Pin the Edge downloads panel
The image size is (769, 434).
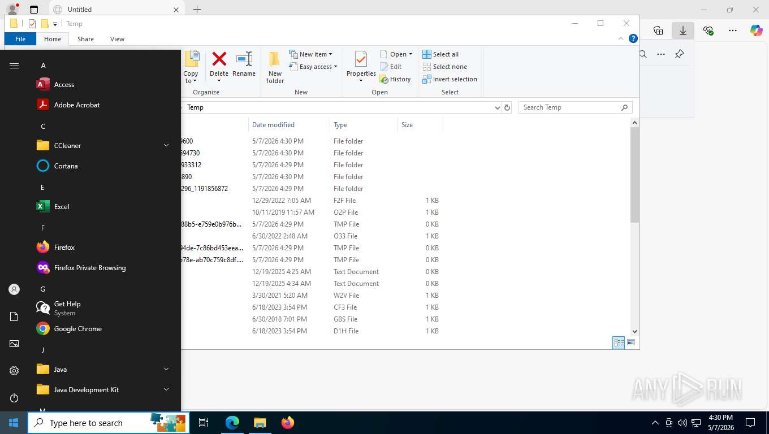pos(680,54)
